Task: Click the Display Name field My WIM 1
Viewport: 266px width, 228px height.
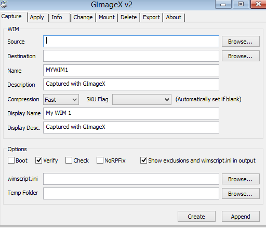Action: coord(131,113)
